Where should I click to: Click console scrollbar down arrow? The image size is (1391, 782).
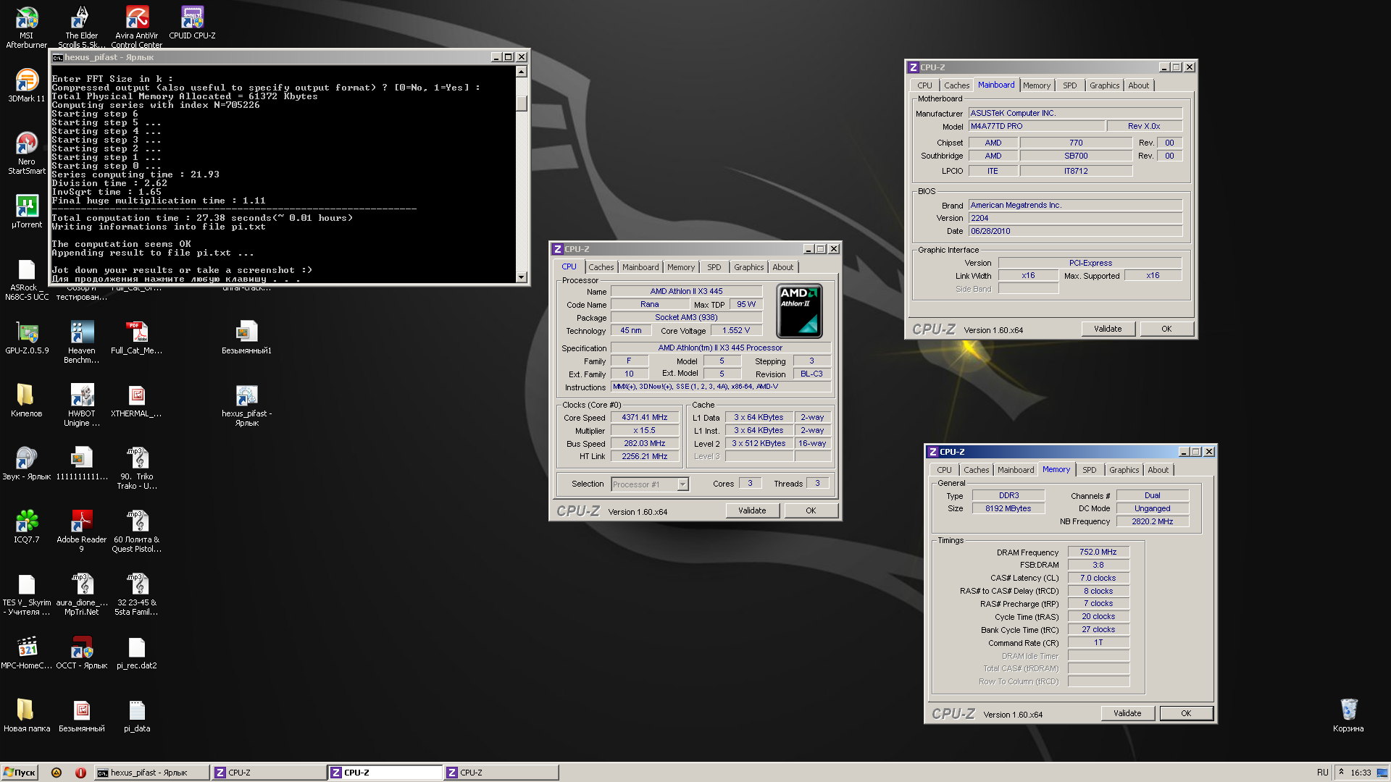click(522, 277)
